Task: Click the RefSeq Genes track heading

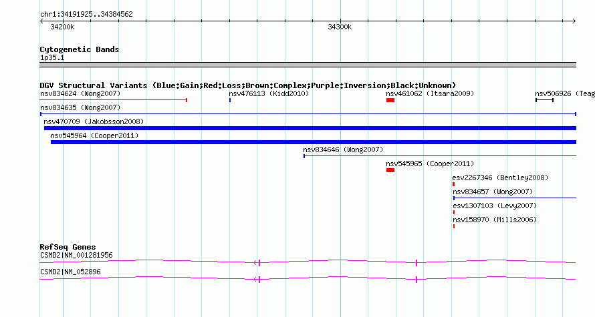Action: point(68,247)
